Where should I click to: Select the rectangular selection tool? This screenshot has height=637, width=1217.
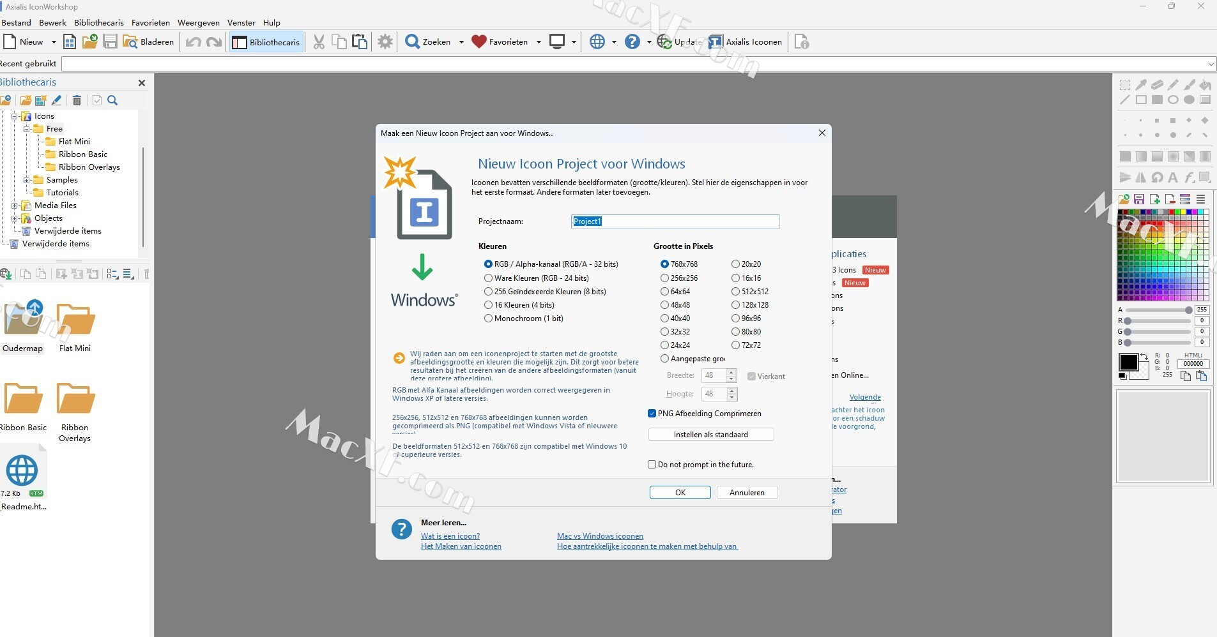point(1125,85)
